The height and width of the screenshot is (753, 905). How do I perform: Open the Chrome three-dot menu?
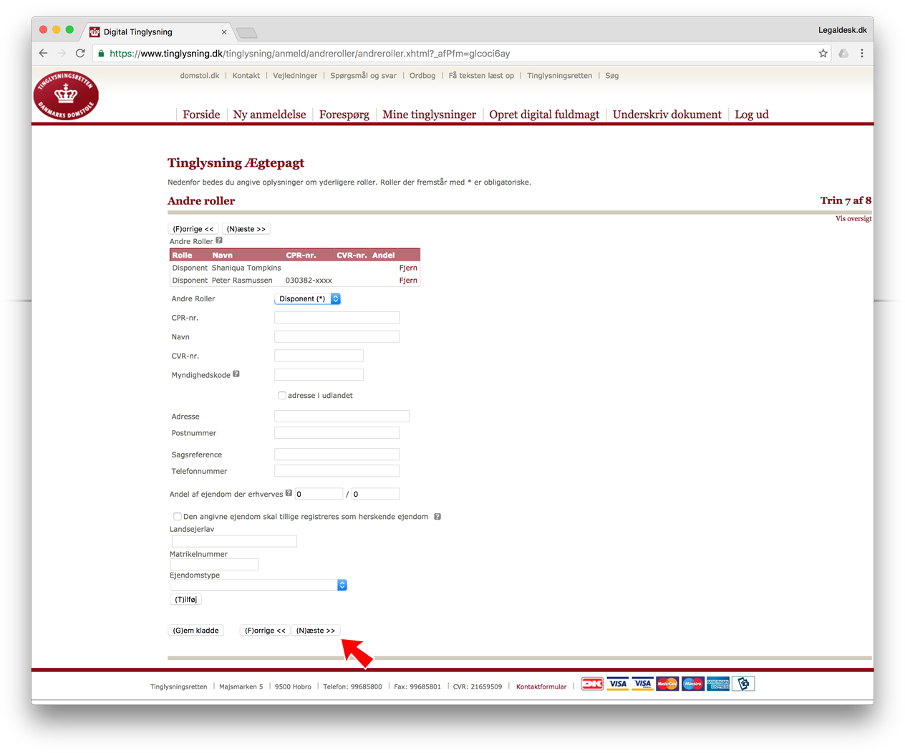(862, 53)
